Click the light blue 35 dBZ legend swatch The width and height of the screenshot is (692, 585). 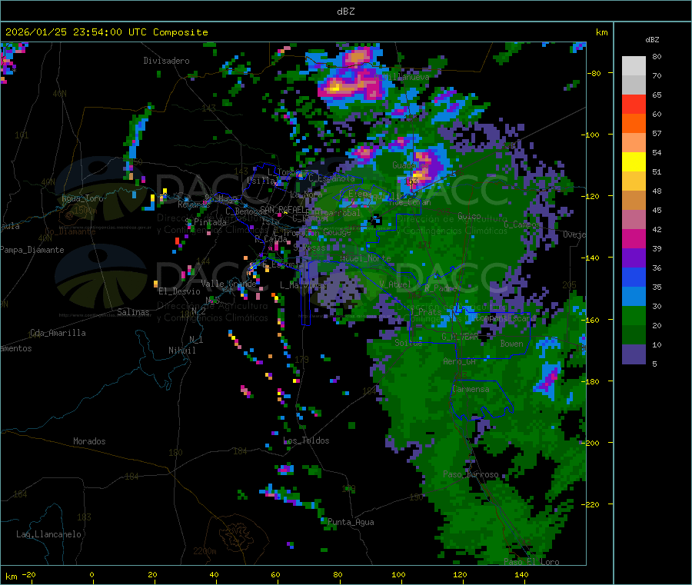coord(634,297)
